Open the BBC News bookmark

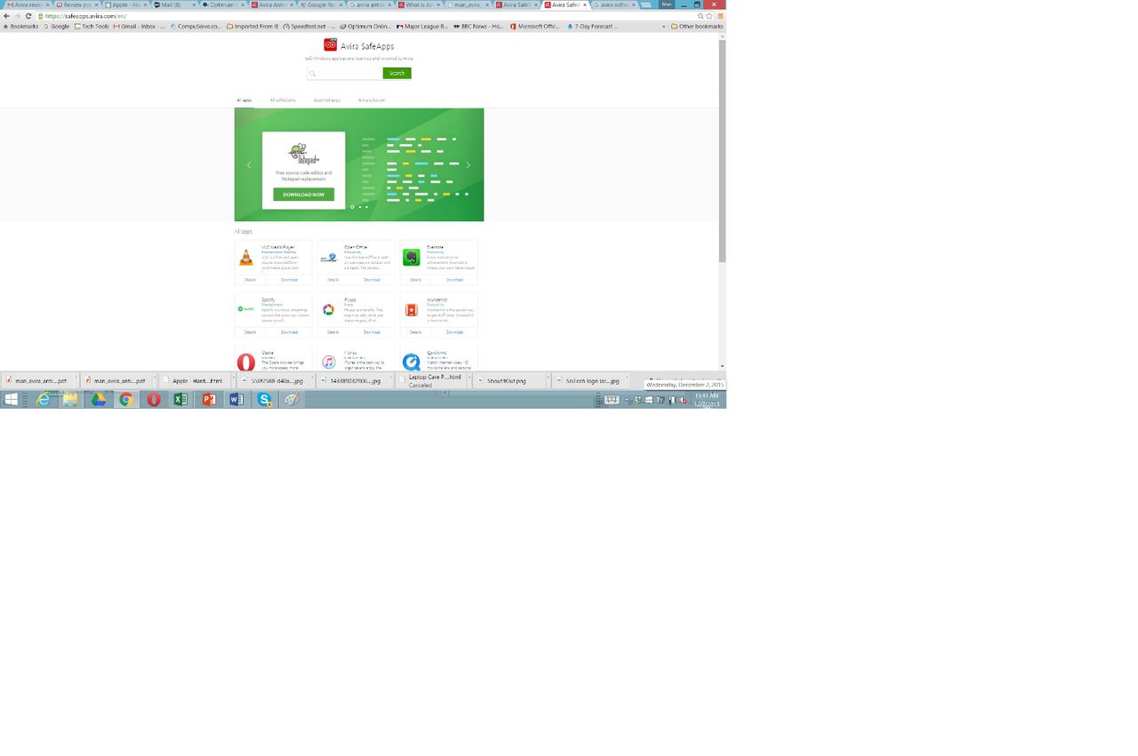tap(478, 27)
